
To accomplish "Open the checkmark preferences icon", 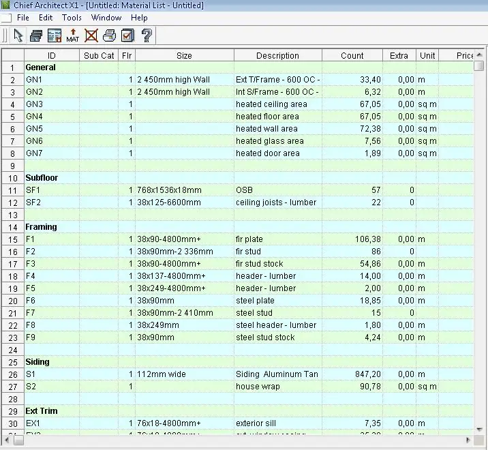I will click(x=127, y=35).
